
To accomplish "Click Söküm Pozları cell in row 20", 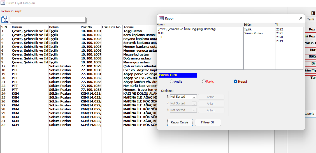I will [64, 78].
